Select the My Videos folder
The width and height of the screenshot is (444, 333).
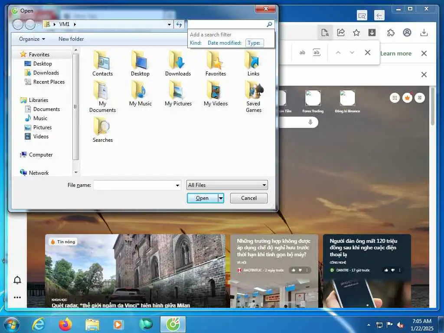click(x=216, y=94)
